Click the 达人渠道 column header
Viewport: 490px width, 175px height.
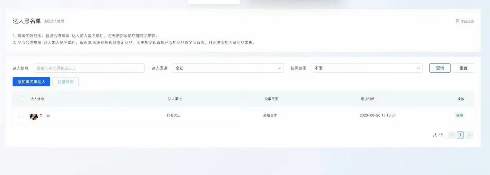tap(175, 99)
